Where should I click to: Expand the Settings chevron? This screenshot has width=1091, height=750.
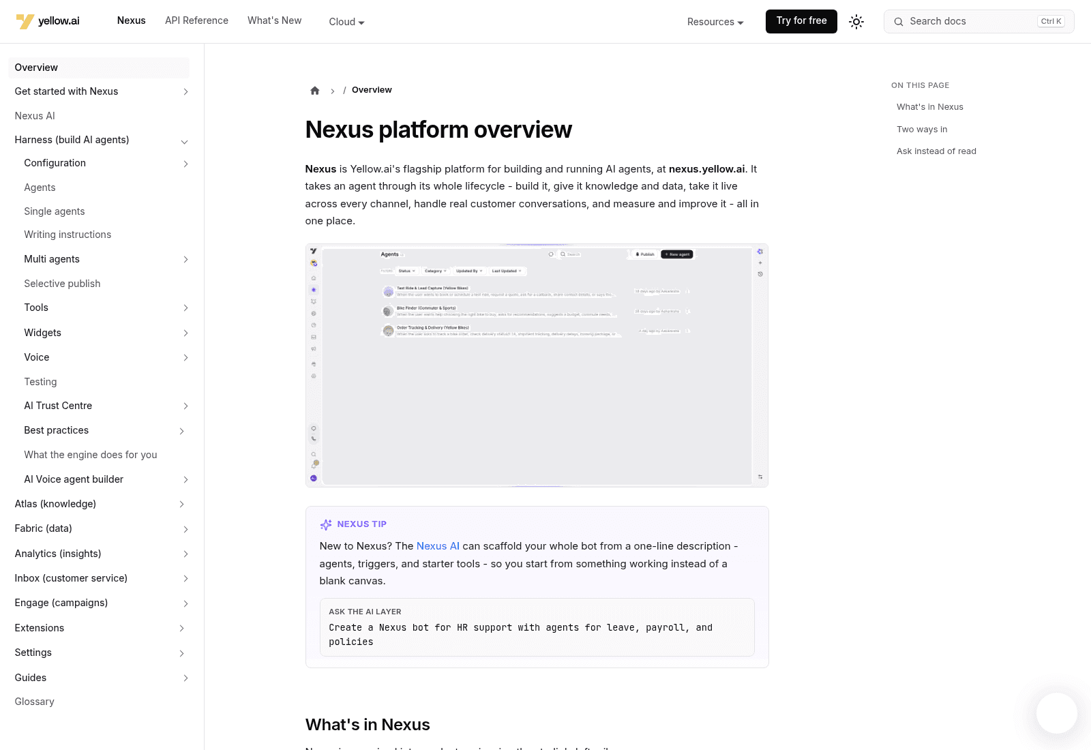[x=181, y=653]
